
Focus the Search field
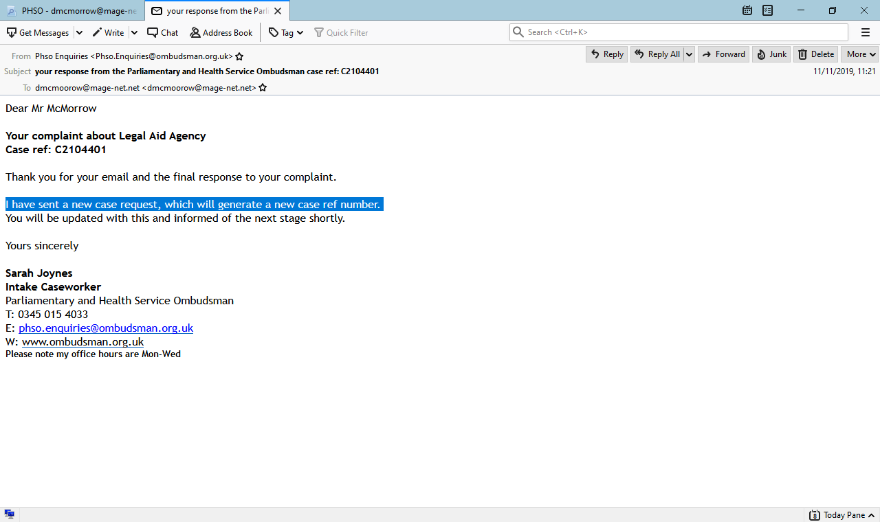tap(679, 32)
